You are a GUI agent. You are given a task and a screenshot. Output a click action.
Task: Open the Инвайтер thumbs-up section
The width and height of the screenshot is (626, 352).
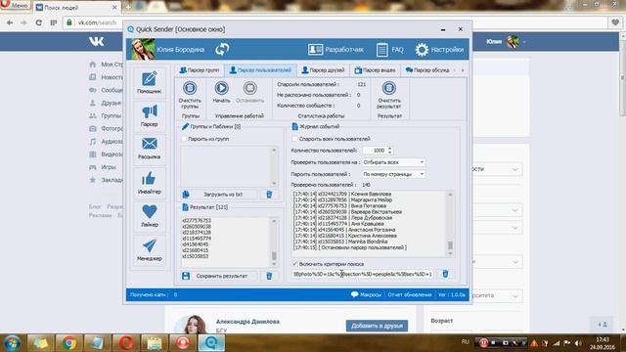149,183
